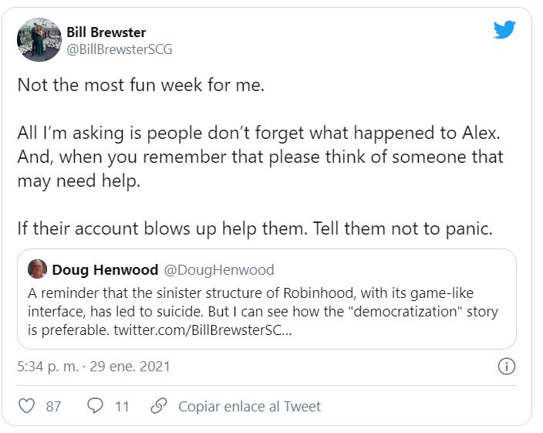543x433 pixels.
Task: Click the Twitter bird logo
Action: 504,30
